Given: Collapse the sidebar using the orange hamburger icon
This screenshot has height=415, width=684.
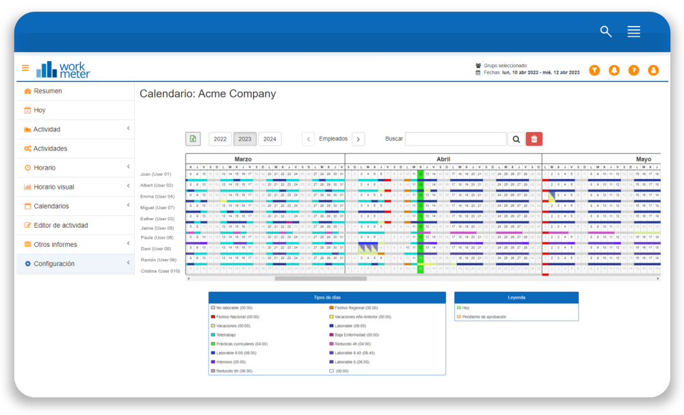Looking at the screenshot, I should 25,68.
